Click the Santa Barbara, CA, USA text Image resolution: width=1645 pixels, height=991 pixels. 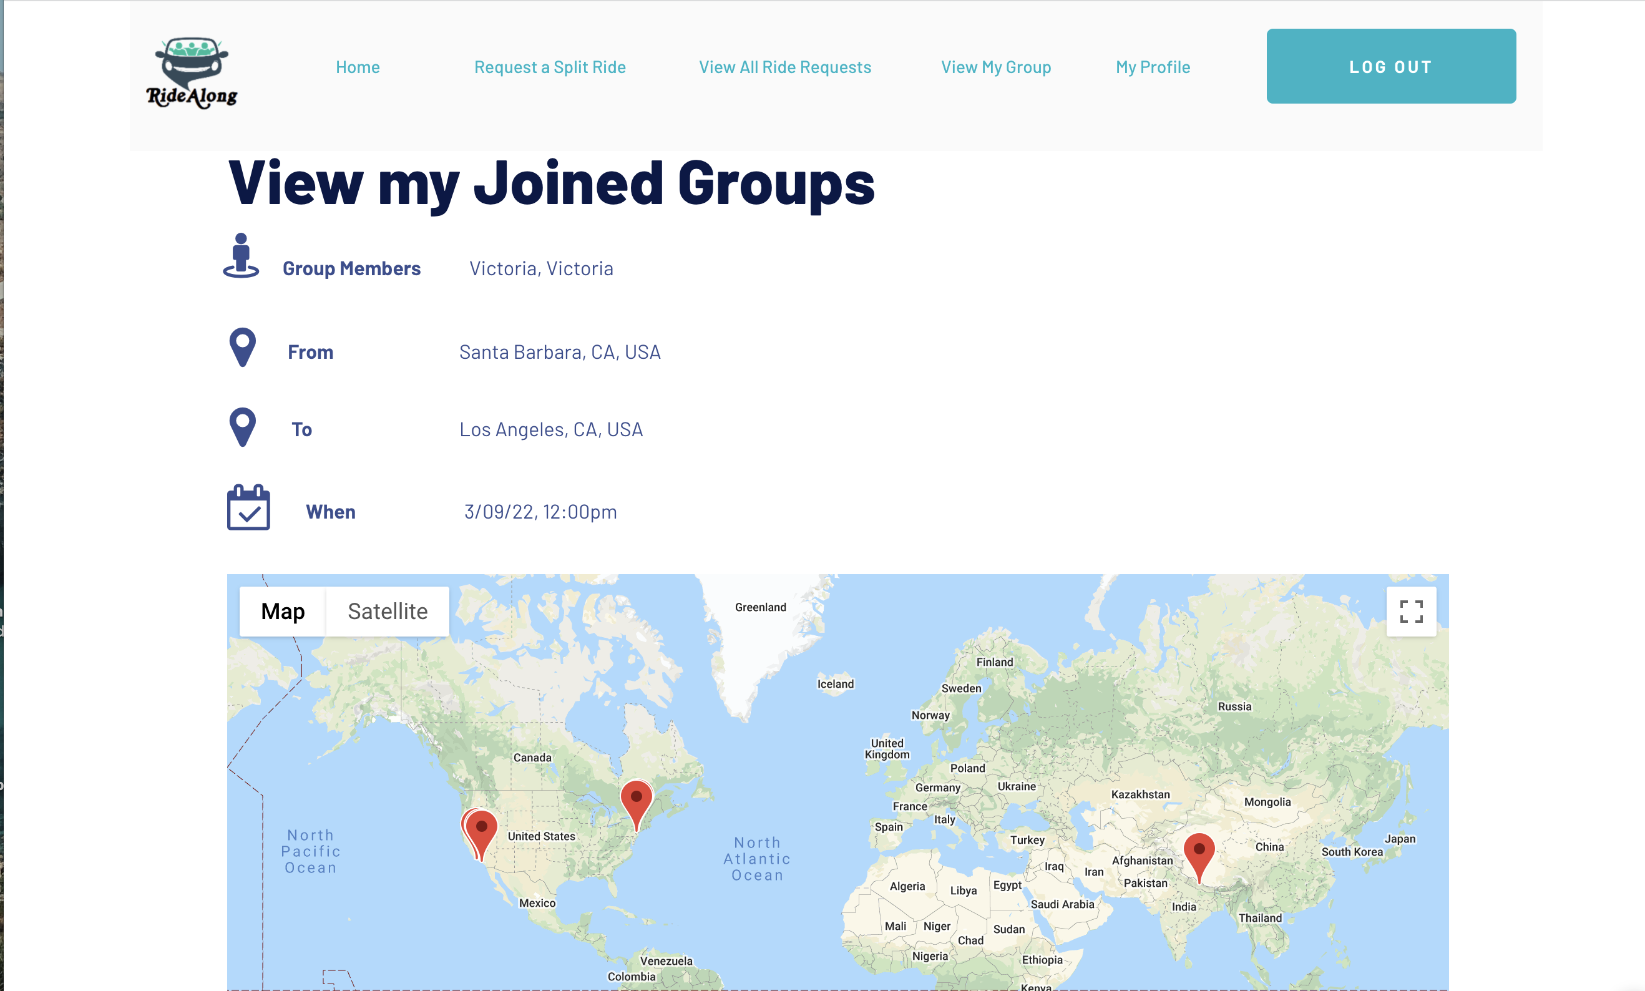coord(559,352)
